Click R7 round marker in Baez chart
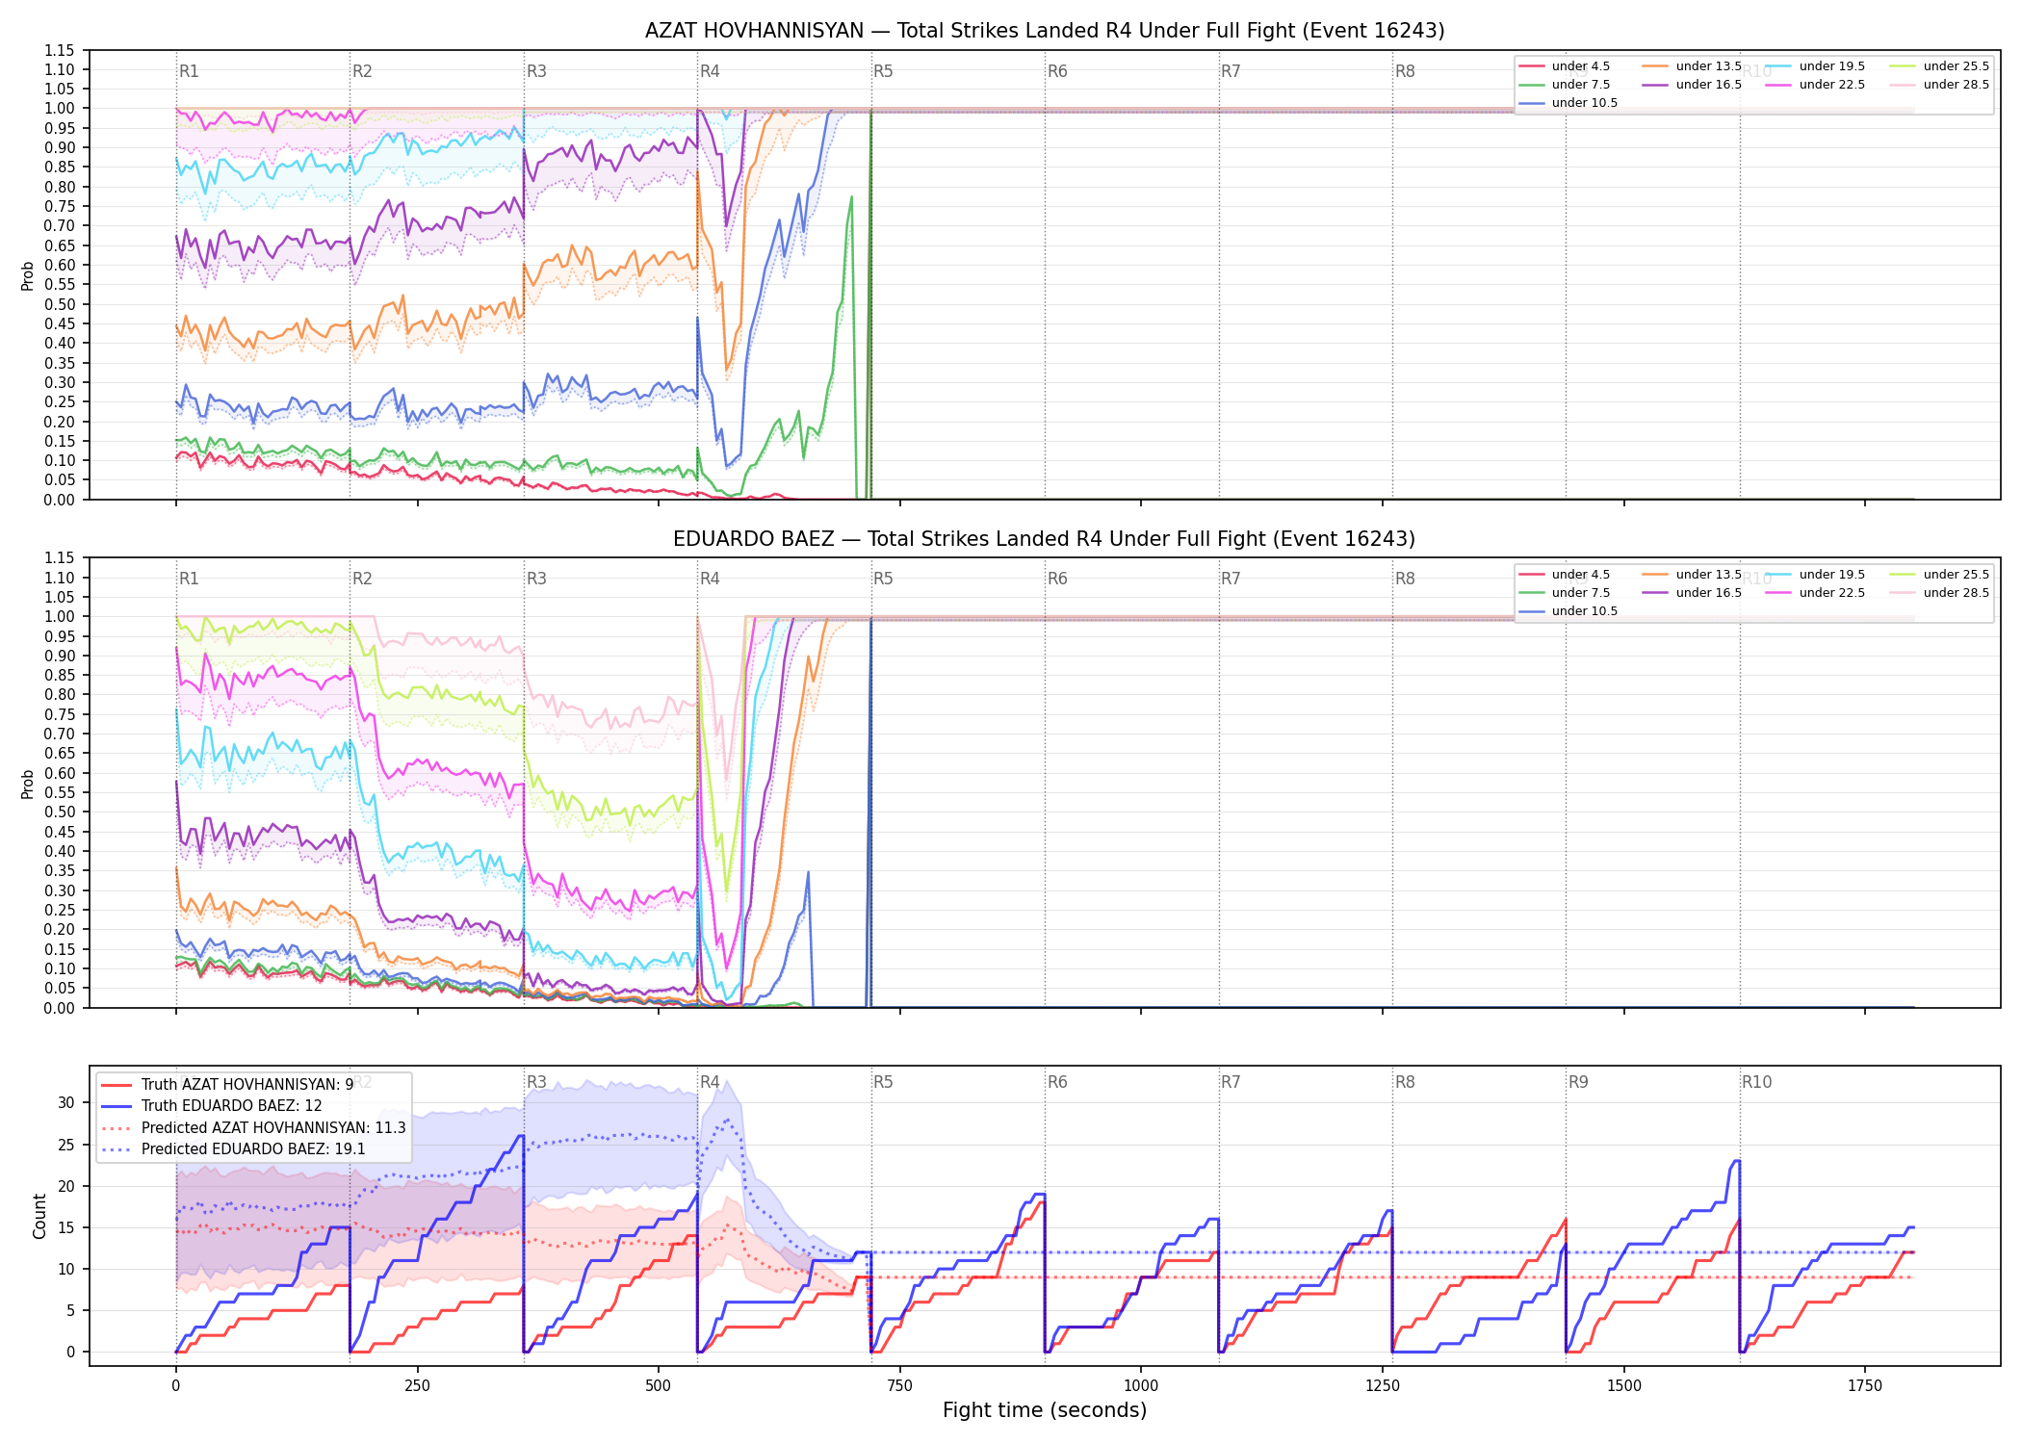 1231,579
